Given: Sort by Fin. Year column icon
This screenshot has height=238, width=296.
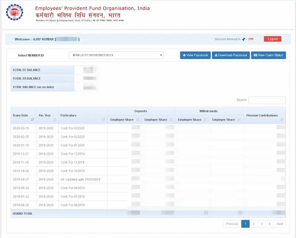Looking at the screenshot, I should (55, 120).
